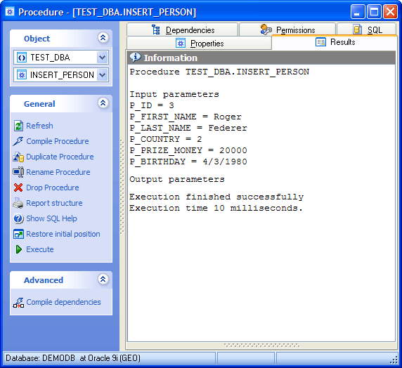Viewport: 402px width, 368px height.
Task: Collapse the Object panel section
Action: (103, 38)
